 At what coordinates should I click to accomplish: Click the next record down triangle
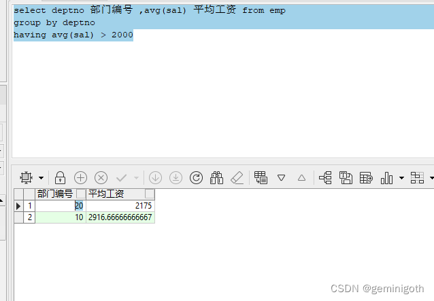[281, 177]
